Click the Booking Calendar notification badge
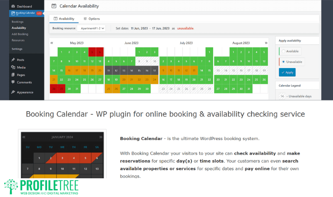 pos(39,13)
